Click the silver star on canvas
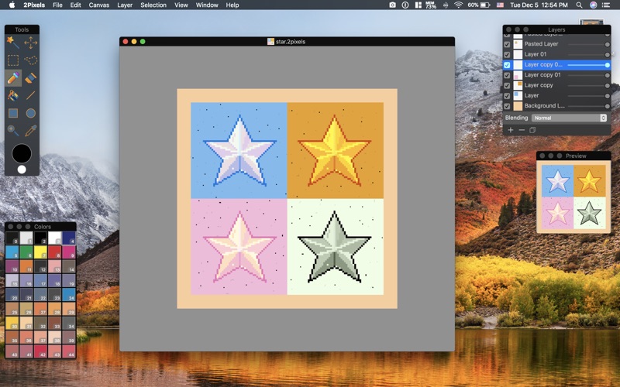This screenshot has width=620, height=387. (x=335, y=247)
